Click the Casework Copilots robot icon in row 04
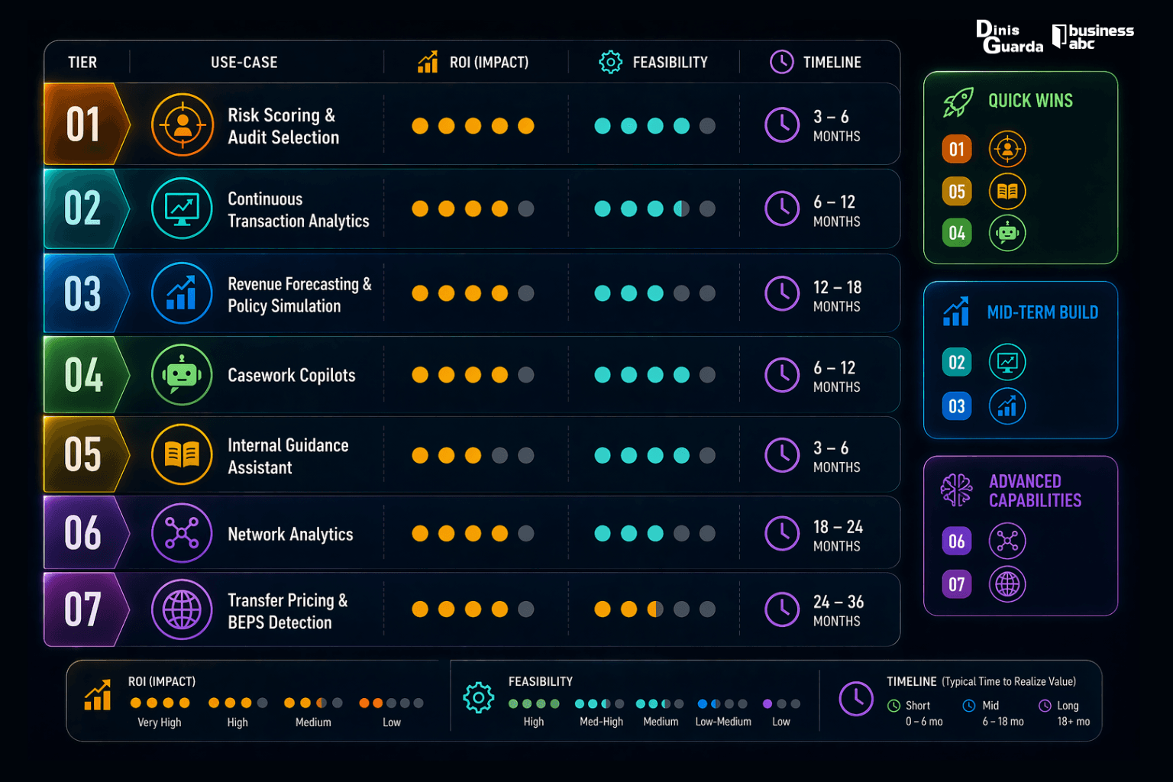 [182, 375]
